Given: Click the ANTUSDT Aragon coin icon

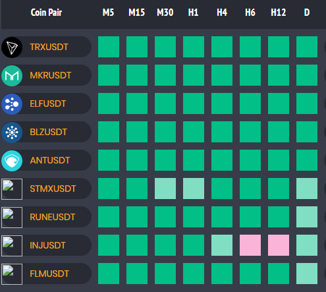Looking at the screenshot, I should click(12, 161).
